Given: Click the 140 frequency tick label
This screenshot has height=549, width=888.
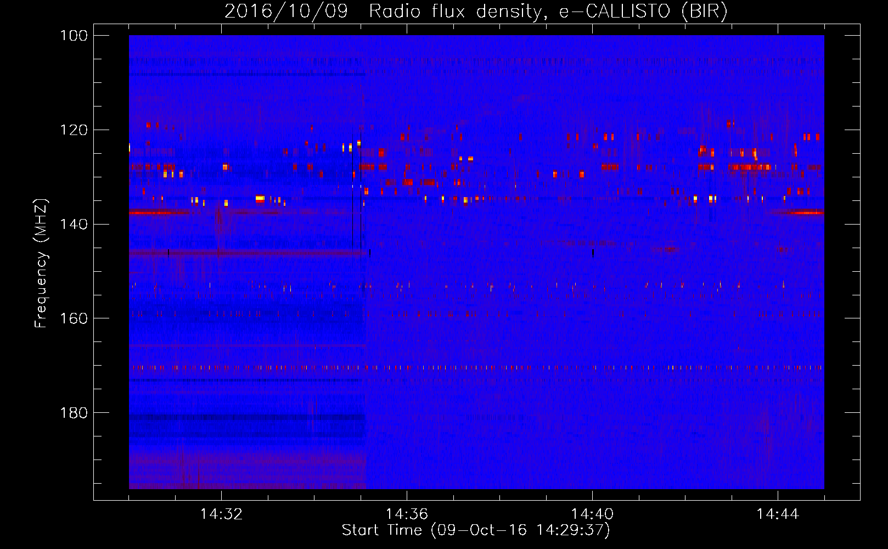Looking at the screenshot, I should 74,224.
